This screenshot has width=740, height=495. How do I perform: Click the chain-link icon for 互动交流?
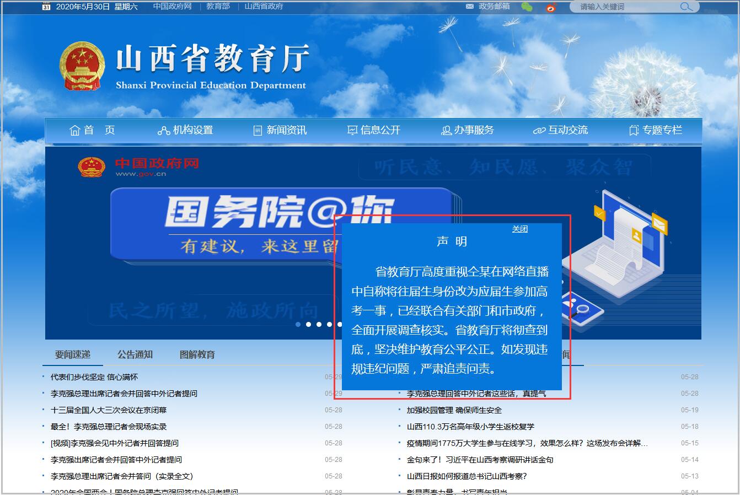pos(539,131)
